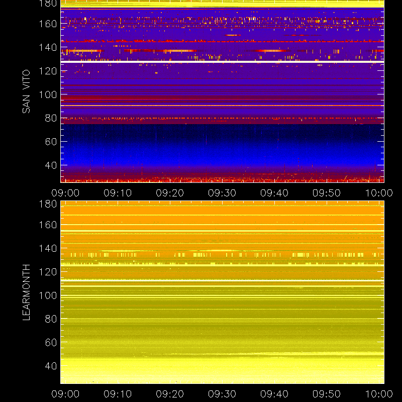This screenshot has height=402, width=402.
Task: Click 09:10 time label under San Vito plot
Action: 118,193
